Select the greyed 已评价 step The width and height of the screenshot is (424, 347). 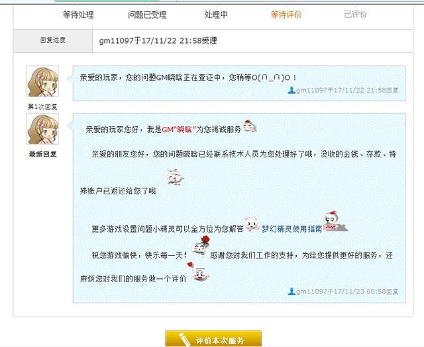(x=355, y=15)
